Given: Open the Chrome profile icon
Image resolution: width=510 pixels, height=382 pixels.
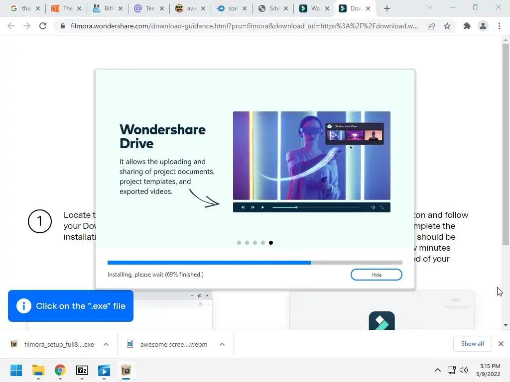Looking at the screenshot, I should point(483,26).
